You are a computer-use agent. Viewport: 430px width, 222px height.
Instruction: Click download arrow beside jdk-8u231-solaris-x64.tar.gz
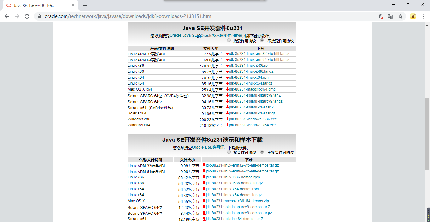228,113
